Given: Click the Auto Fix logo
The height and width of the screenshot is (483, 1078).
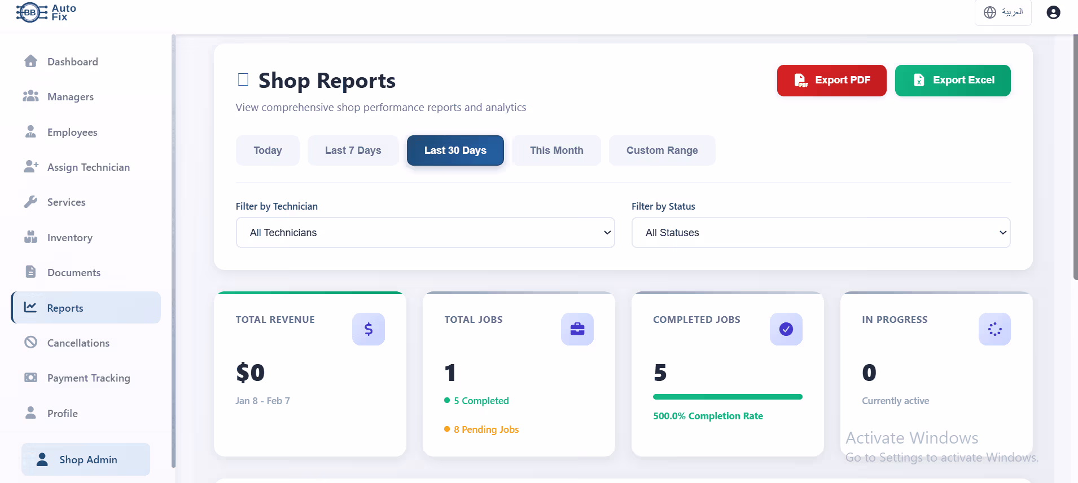Looking at the screenshot, I should click(x=46, y=12).
